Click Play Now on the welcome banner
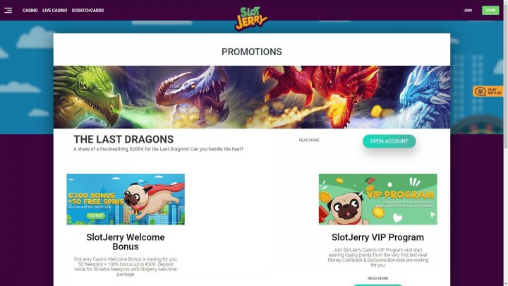This screenshot has width=508, height=286. [x=95, y=215]
